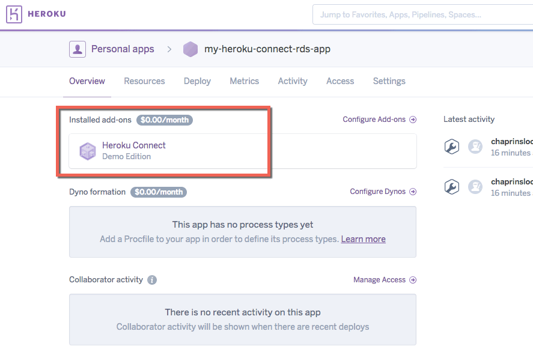Follow the Learn more Procfile link
Image resolution: width=533 pixels, height=358 pixels.
click(x=364, y=239)
